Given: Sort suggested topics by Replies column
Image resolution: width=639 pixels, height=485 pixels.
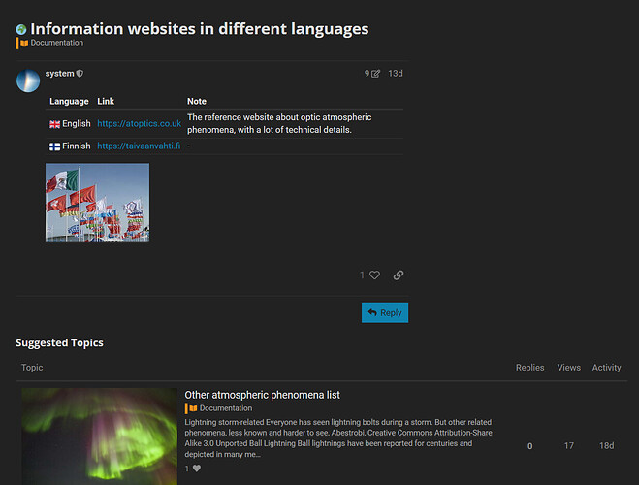Looking at the screenshot, I should click(x=529, y=368).
